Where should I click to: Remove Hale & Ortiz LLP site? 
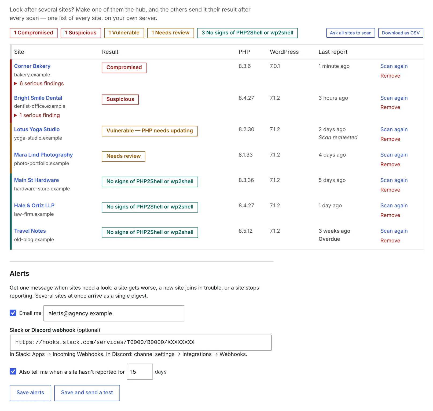[x=390, y=215]
